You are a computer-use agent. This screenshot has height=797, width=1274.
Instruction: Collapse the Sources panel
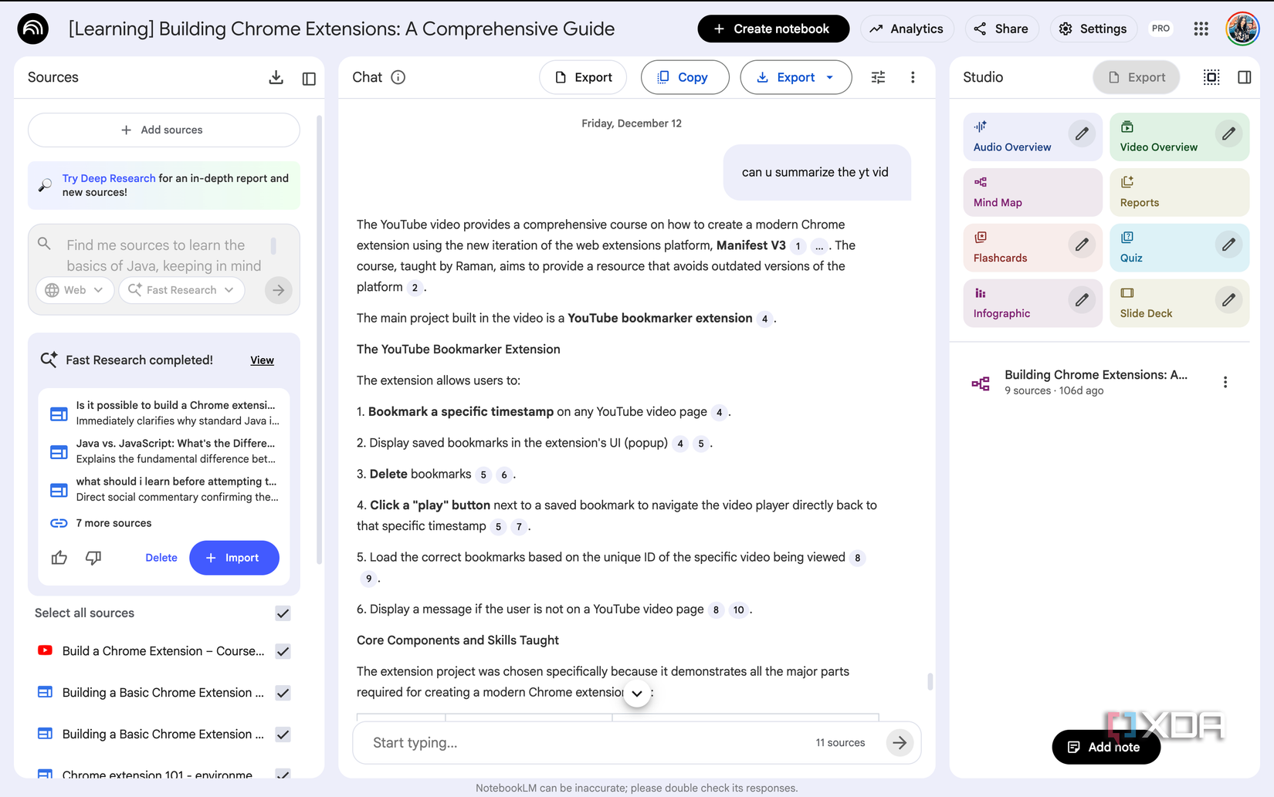coord(309,78)
